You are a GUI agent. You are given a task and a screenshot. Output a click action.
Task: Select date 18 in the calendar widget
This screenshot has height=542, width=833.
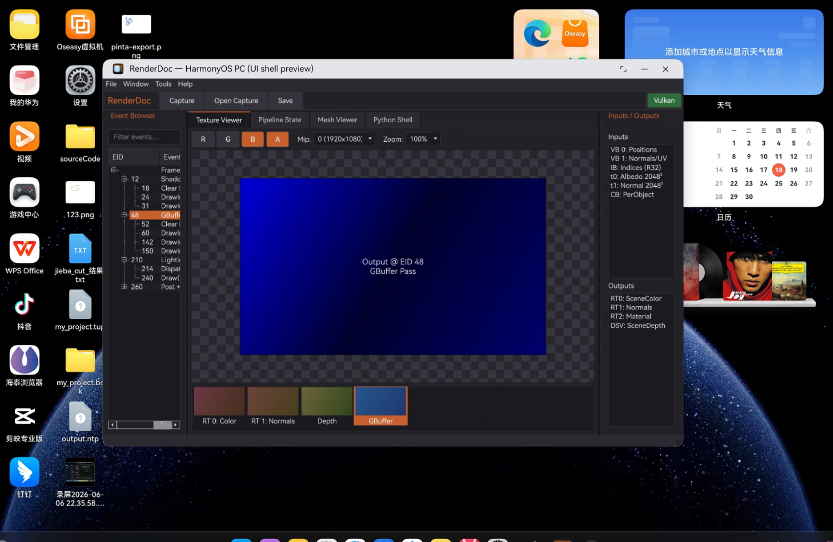(x=778, y=170)
